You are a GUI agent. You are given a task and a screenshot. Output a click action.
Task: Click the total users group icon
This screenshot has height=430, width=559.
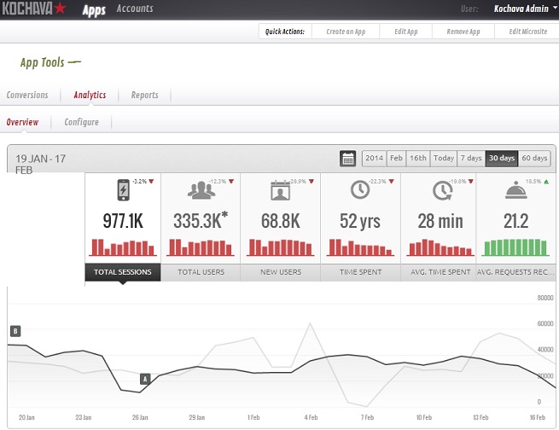click(201, 190)
